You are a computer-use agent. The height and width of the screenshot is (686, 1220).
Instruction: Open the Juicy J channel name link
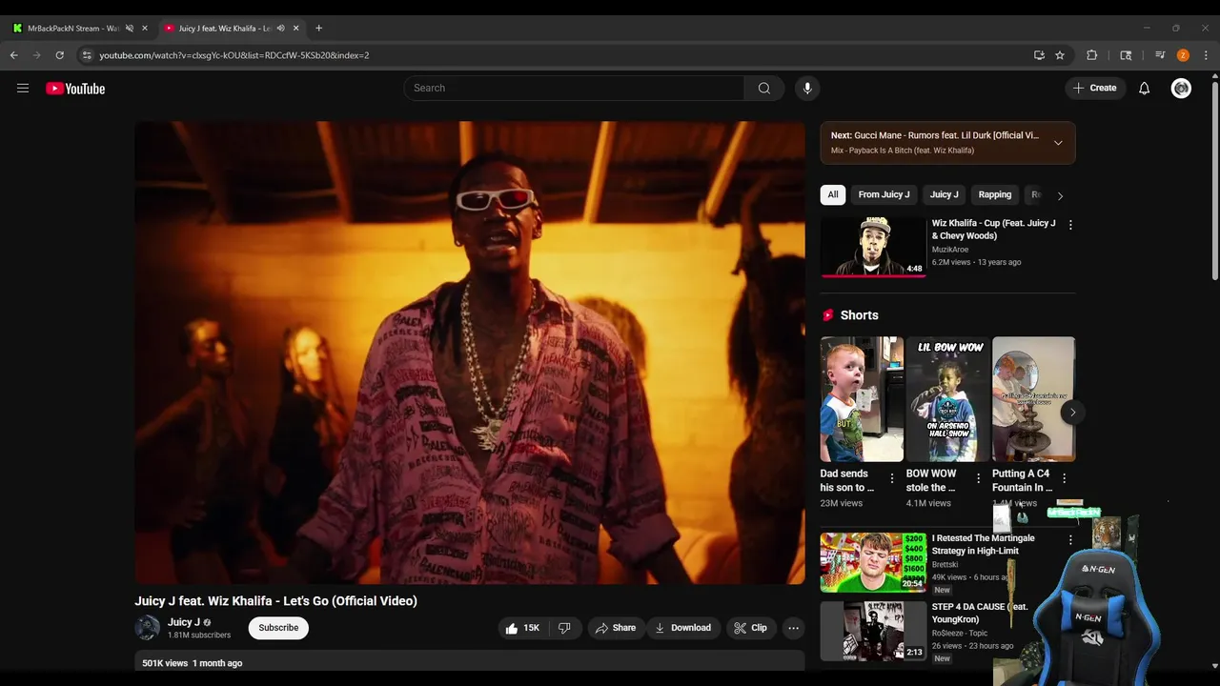[x=184, y=622]
